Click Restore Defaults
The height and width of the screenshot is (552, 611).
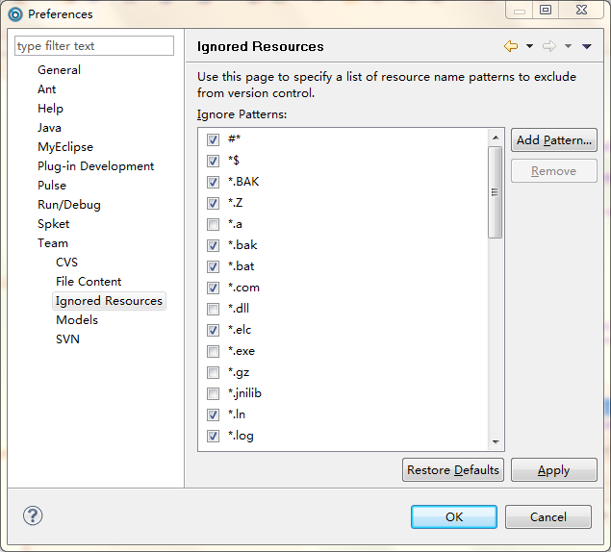[x=453, y=470]
